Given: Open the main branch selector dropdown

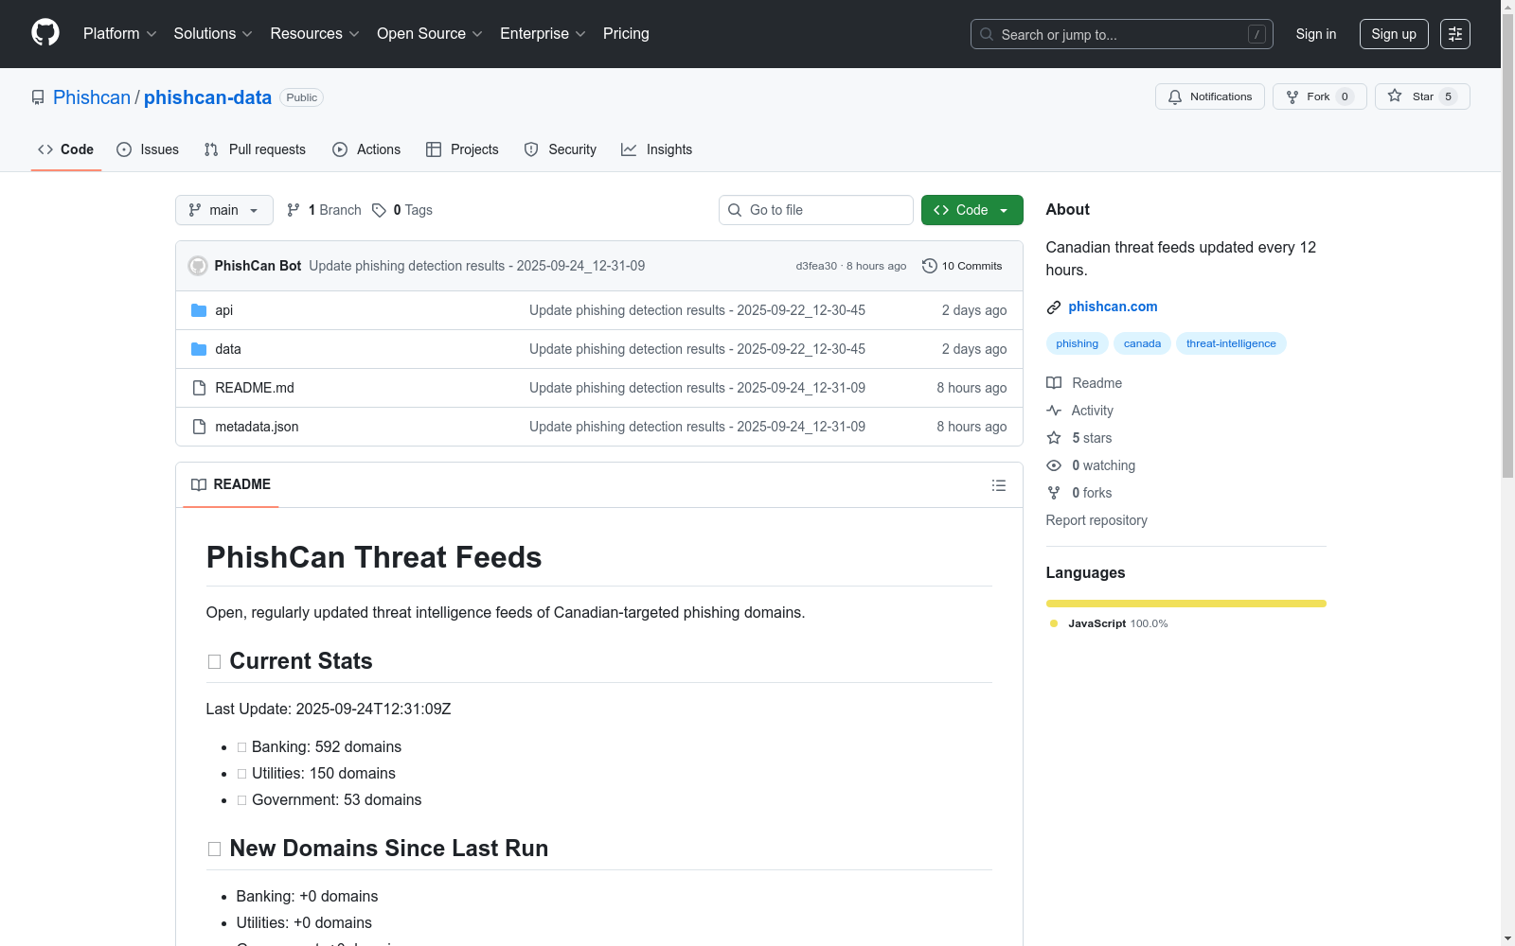Looking at the screenshot, I should click(224, 210).
